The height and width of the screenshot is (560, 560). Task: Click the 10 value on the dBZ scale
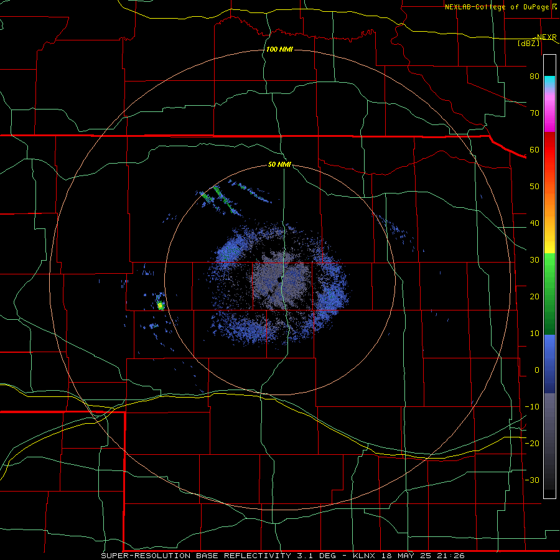coord(534,334)
